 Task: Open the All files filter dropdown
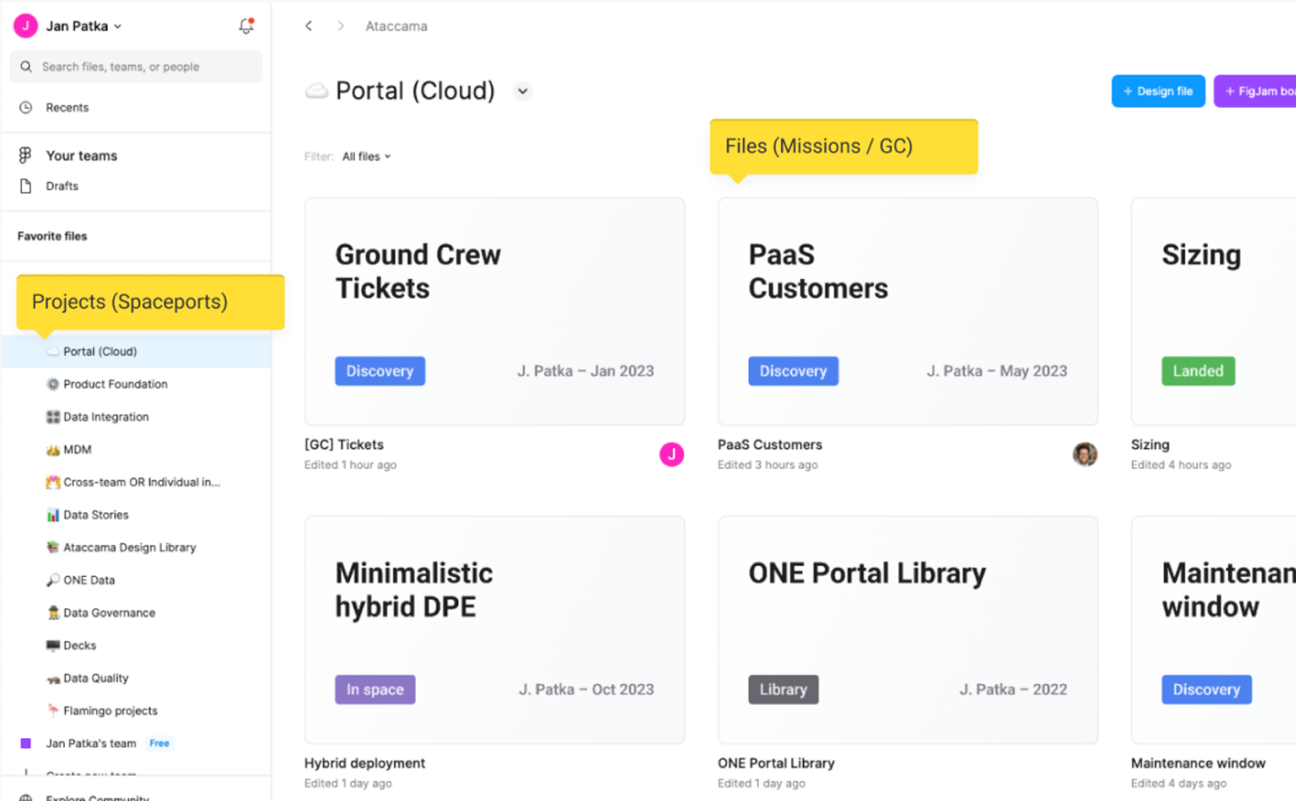coord(366,157)
